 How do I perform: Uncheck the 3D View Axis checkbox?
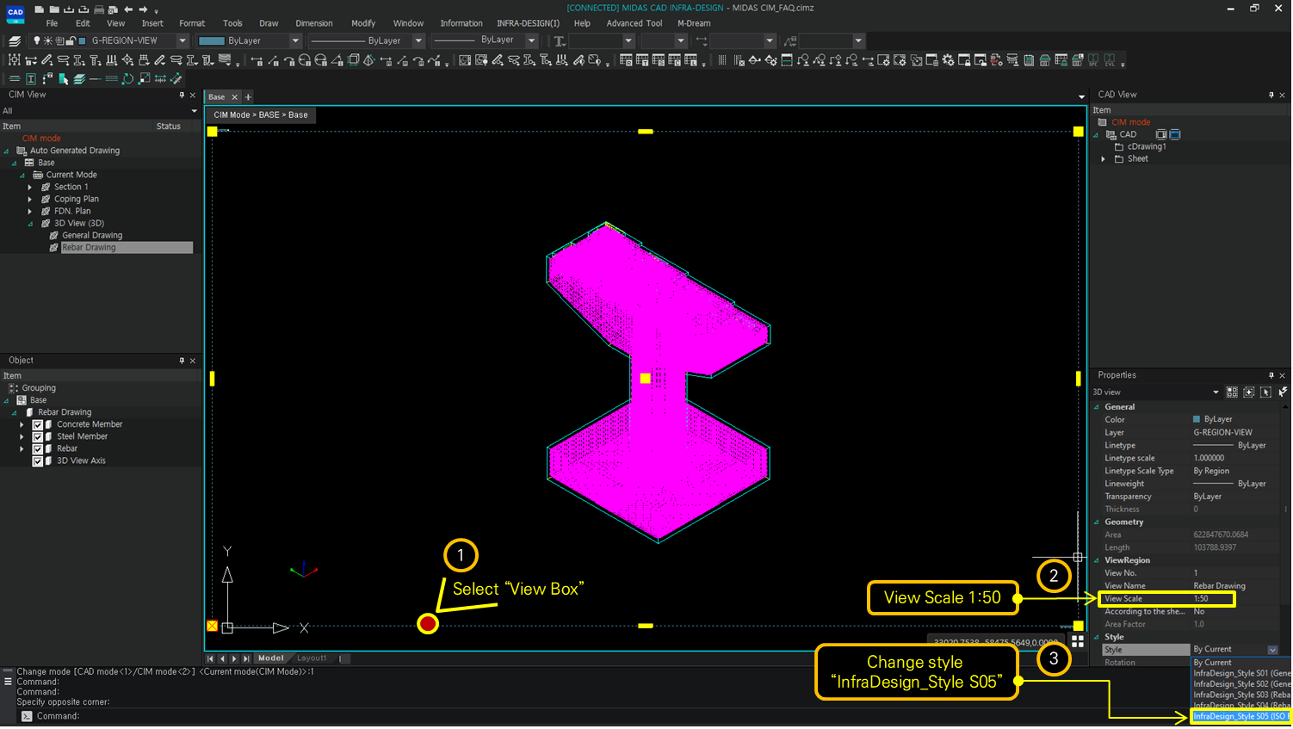[x=37, y=460]
